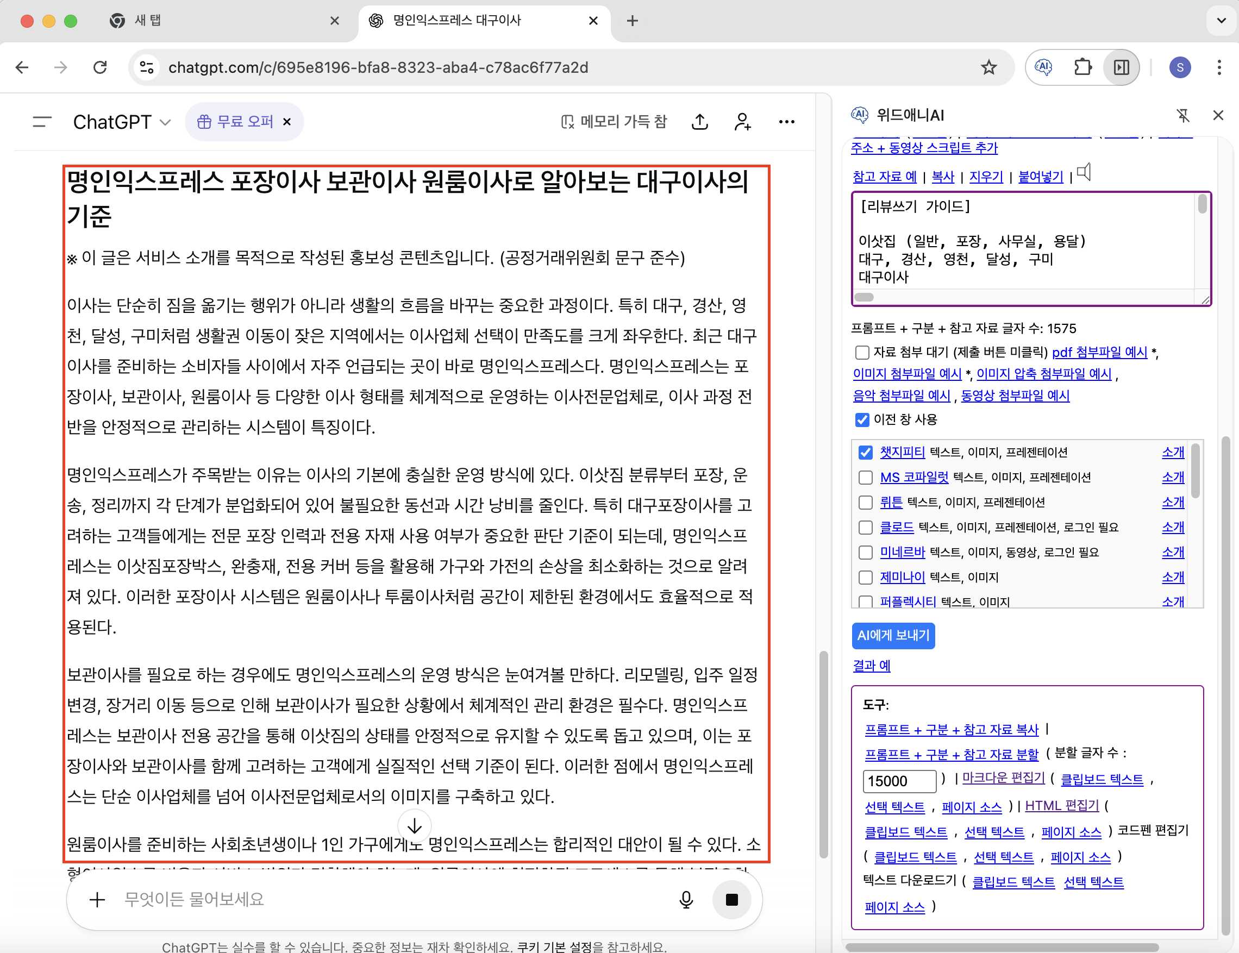Click the share upload icon in ChatGPT header
The width and height of the screenshot is (1239, 953).
[x=700, y=121]
